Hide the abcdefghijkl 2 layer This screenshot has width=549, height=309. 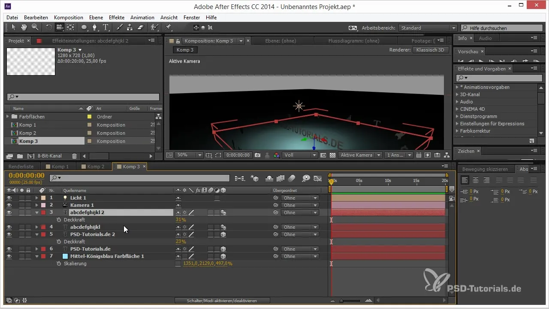click(9, 212)
